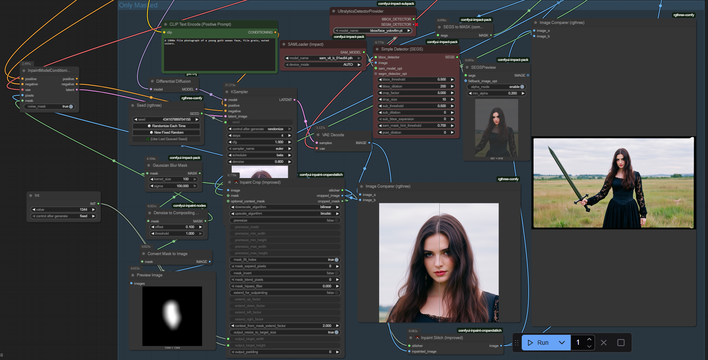Click the positive prompt text area

220,54
